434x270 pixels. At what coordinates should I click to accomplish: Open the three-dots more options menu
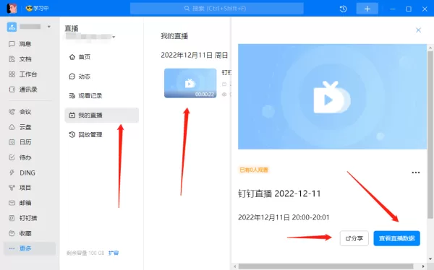coord(416,173)
